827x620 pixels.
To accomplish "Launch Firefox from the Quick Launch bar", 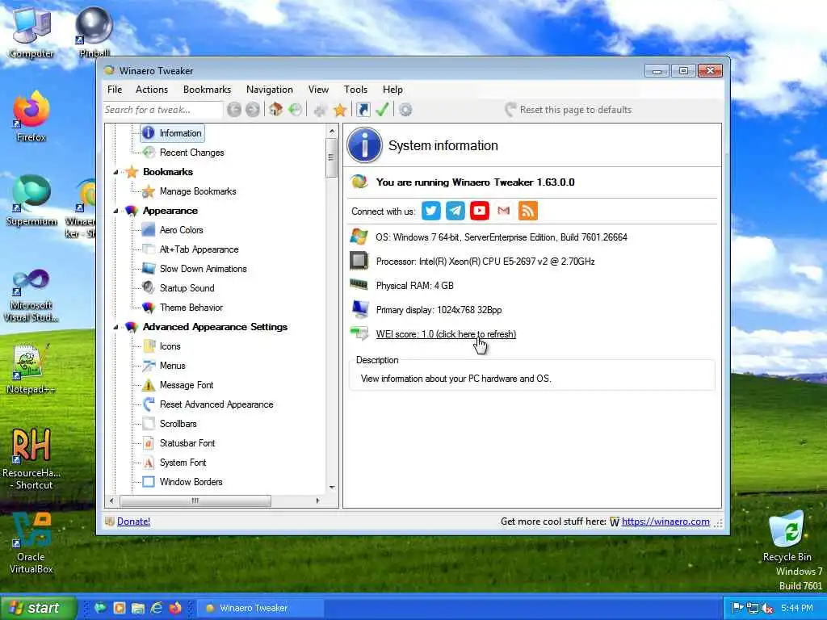I will (x=175, y=608).
